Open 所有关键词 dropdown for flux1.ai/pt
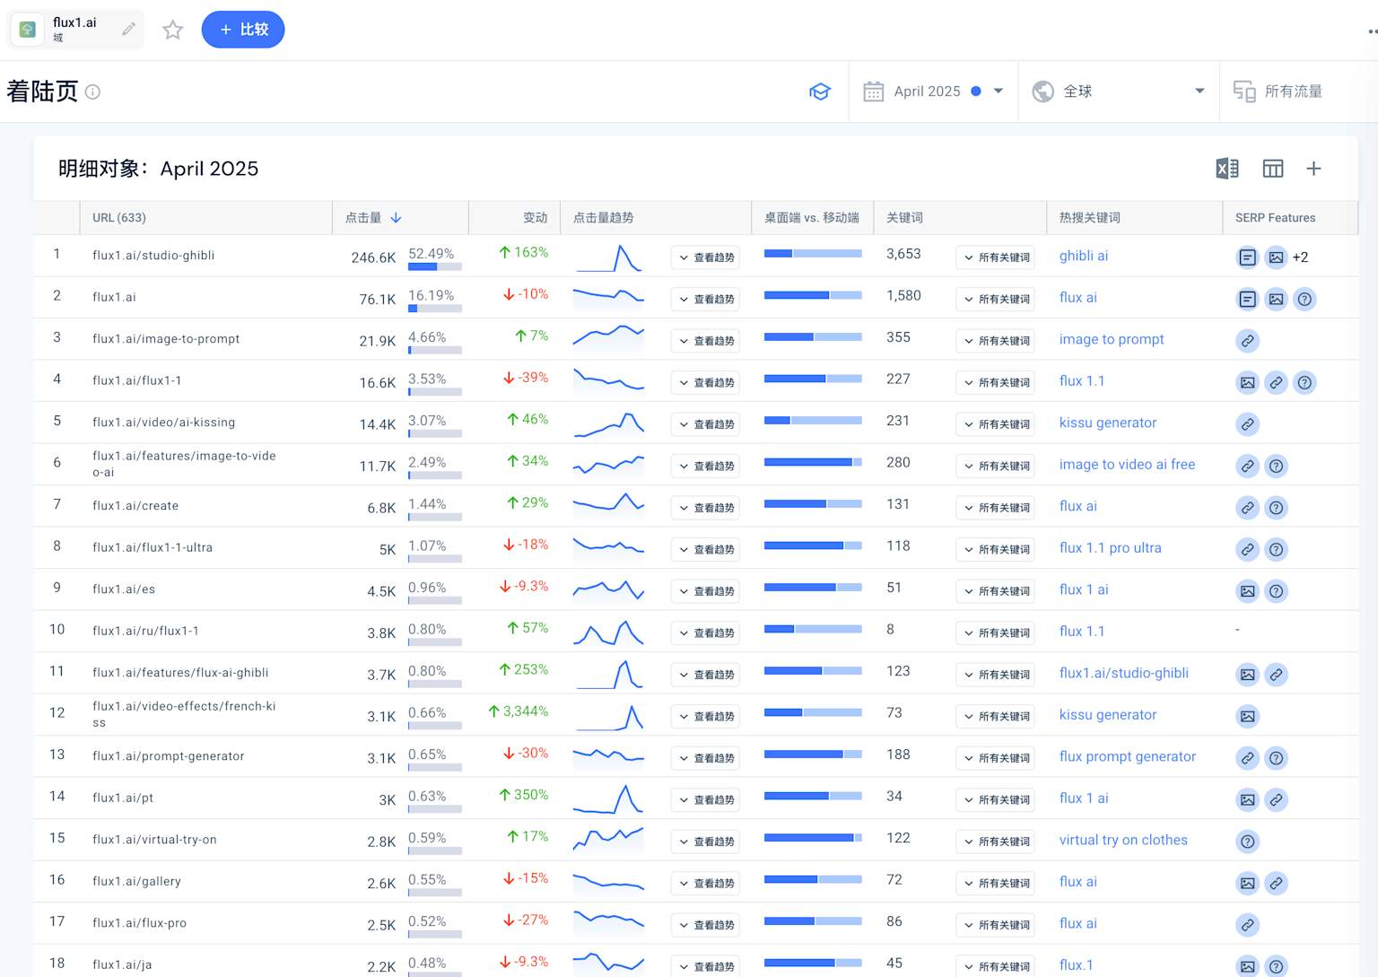The width and height of the screenshot is (1378, 977). click(x=995, y=800)
